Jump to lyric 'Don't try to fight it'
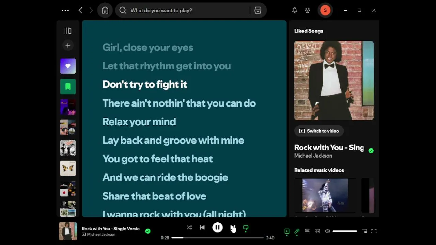Screen dimensions: 436x245 click(x=145, y=84)
